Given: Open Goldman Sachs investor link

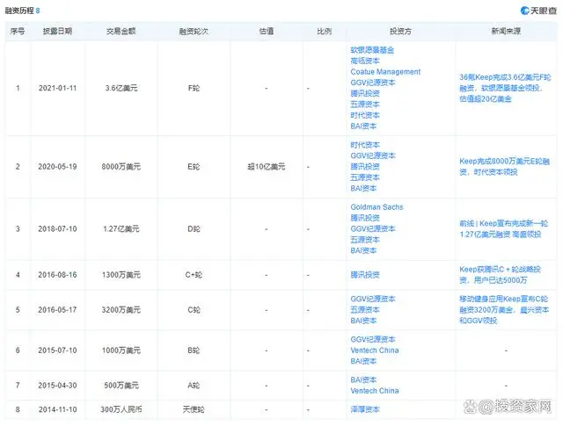Looking at the screenshot, I should point(377,207).
